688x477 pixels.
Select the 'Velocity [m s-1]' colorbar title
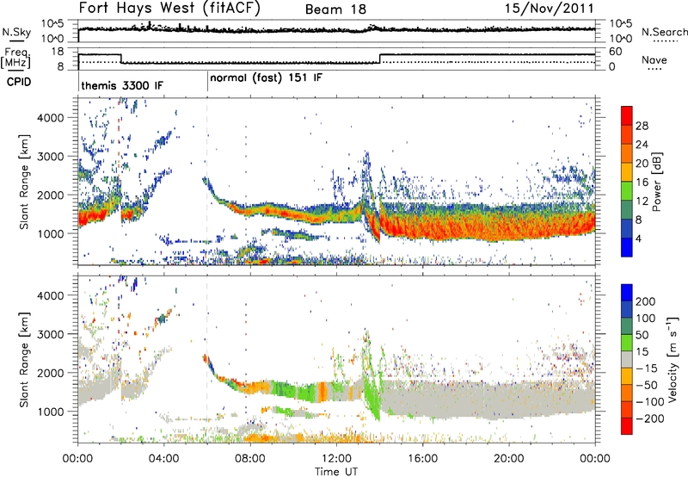[672, 359]
